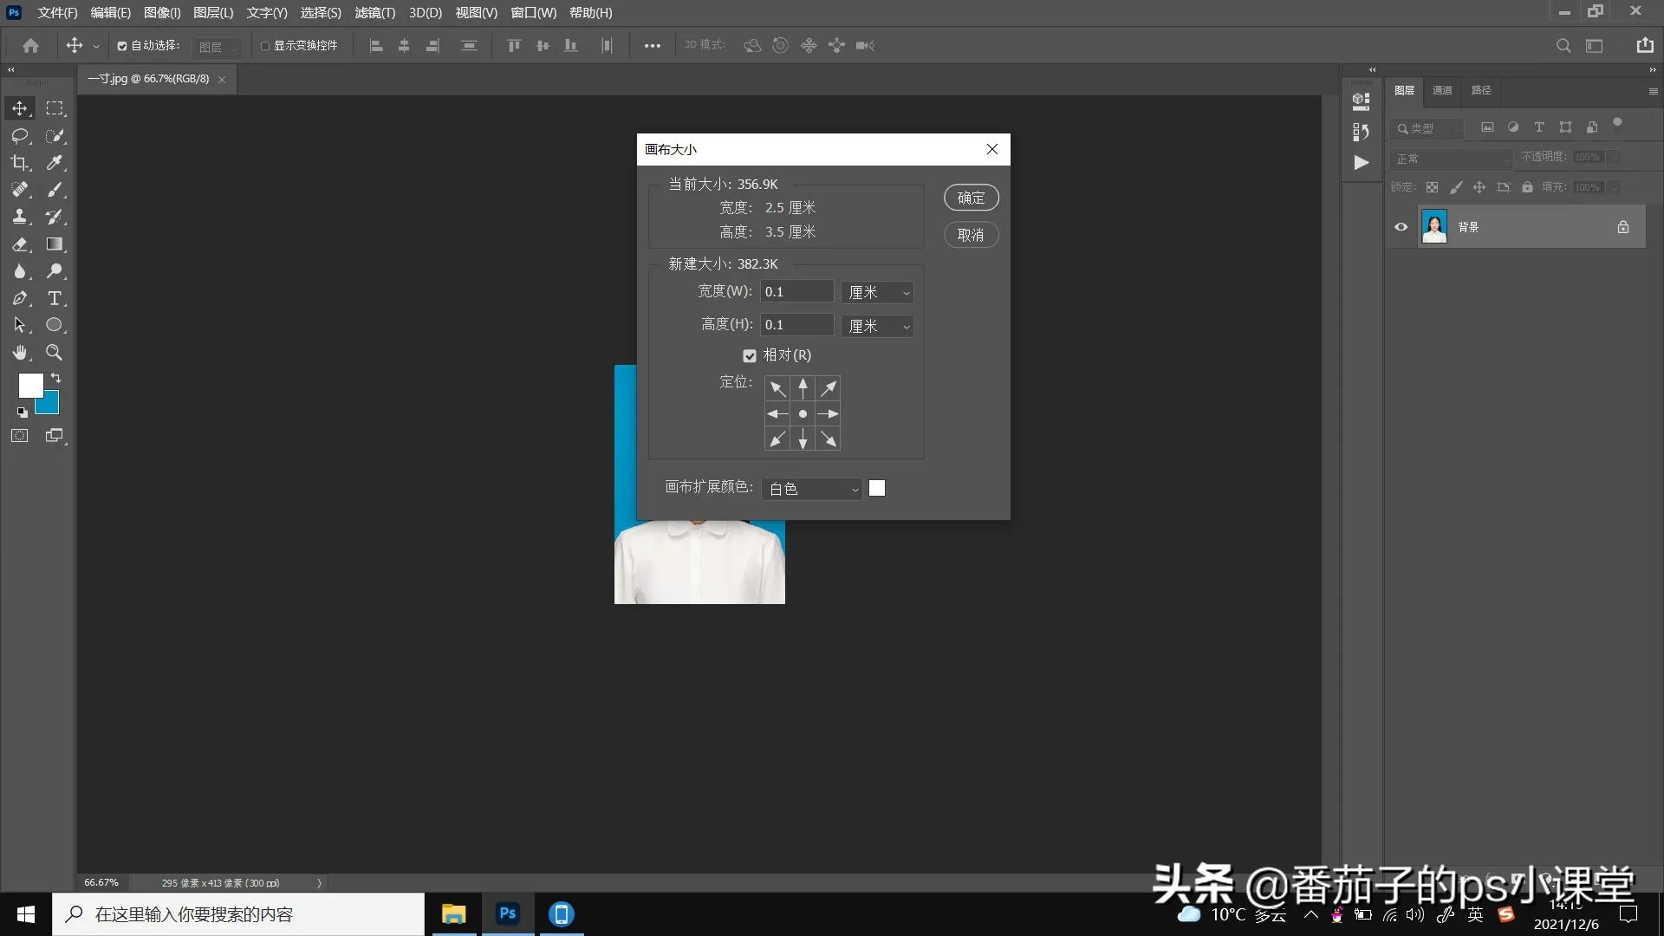
Task: Click the white canvas extension color swatch
Action: pyautogui.click(x=876, y=488)
